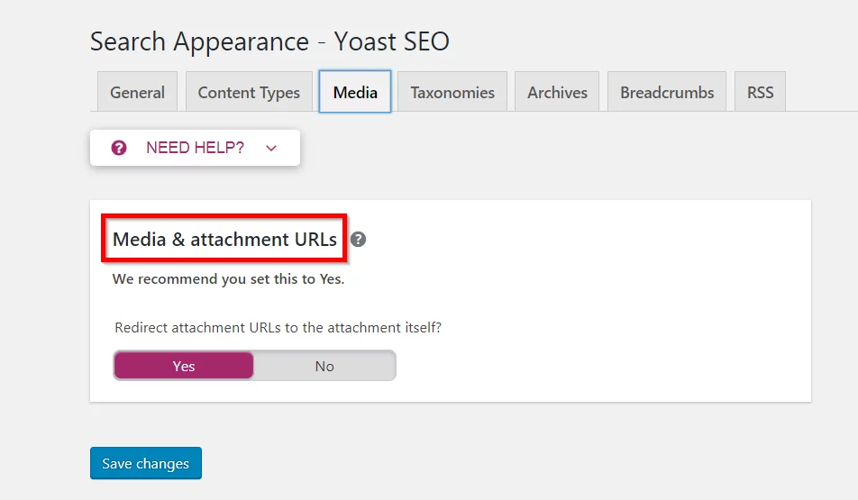Image resolution: width=858 pixels, height=500 pixels.
Task: Click the Save changes button
Action: [x=146, y=463]
